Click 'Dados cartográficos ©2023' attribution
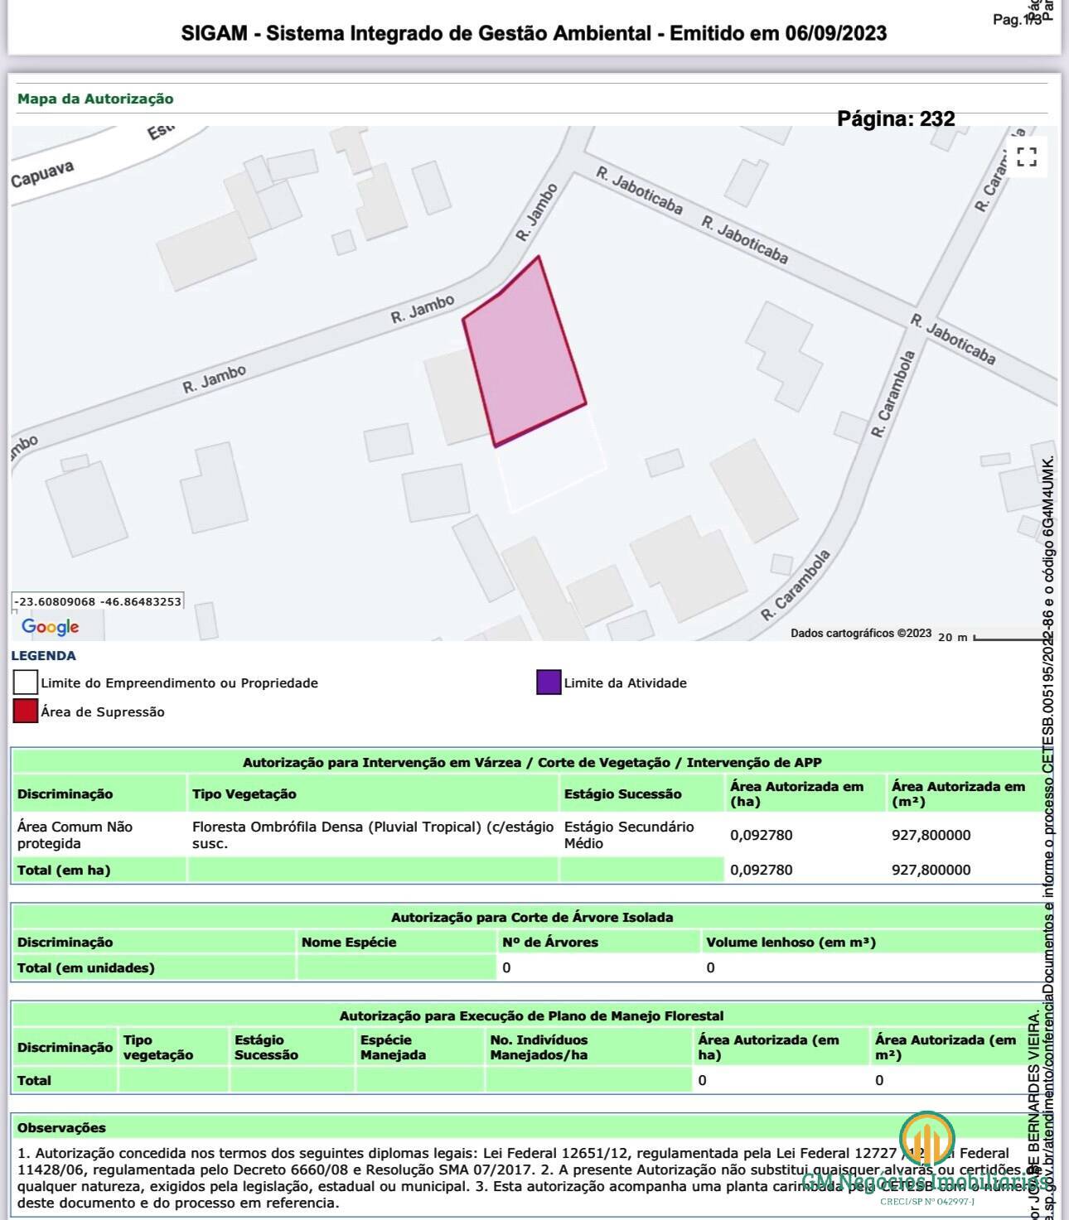 861,633
